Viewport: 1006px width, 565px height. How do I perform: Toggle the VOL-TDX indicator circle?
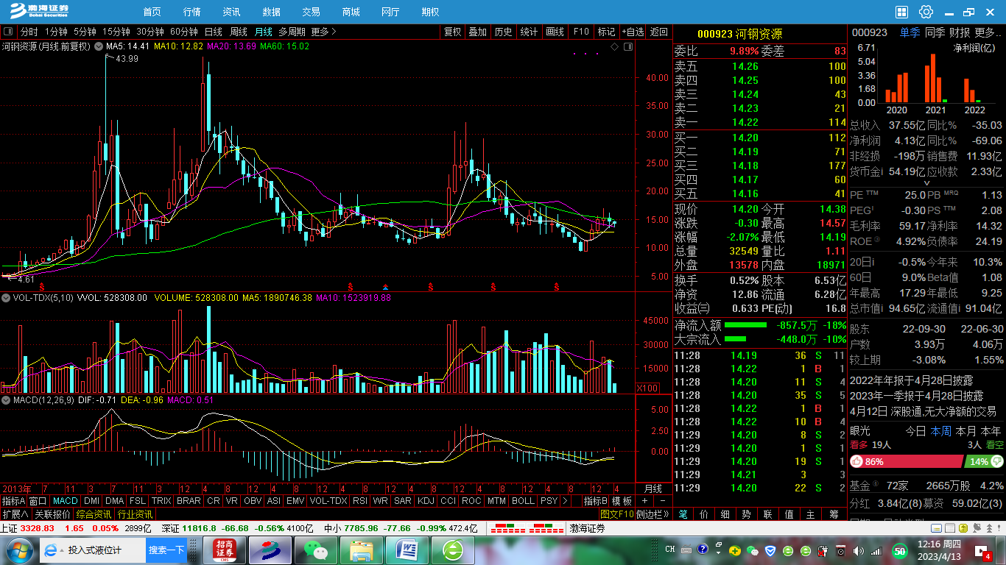(x=7, y=298)
